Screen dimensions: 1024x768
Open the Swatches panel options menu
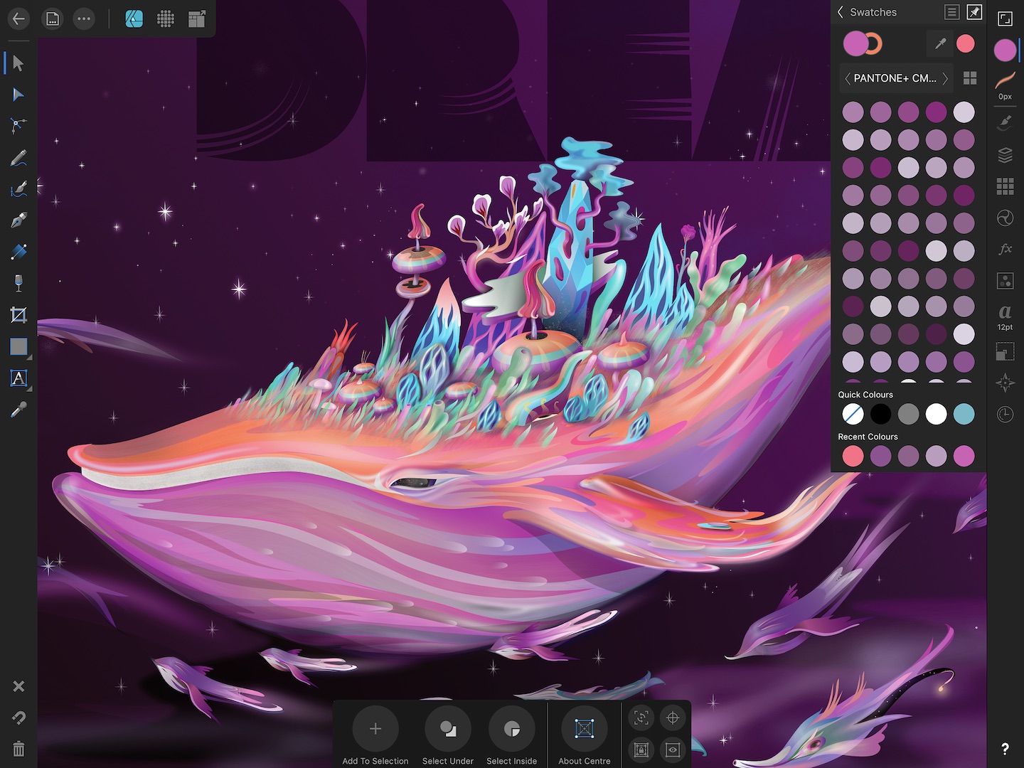[951, 12]
